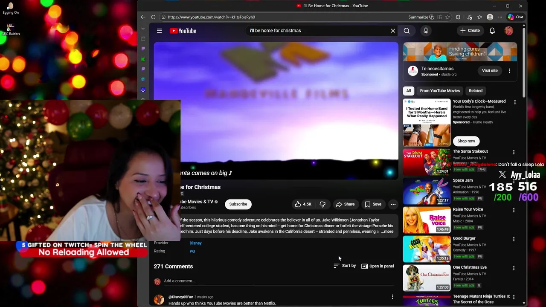Open the Egging On desktop shortcut
This screenshot has height=307, width=546.
[x=10, y=8]
